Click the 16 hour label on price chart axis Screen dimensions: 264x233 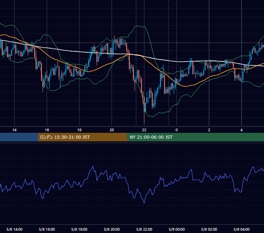coord(47,130)
